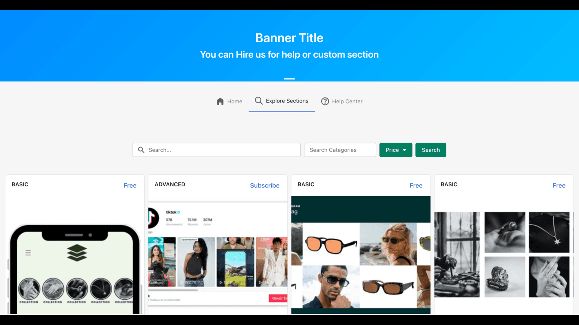Open the Search Categories combo box

coord(340,150)
